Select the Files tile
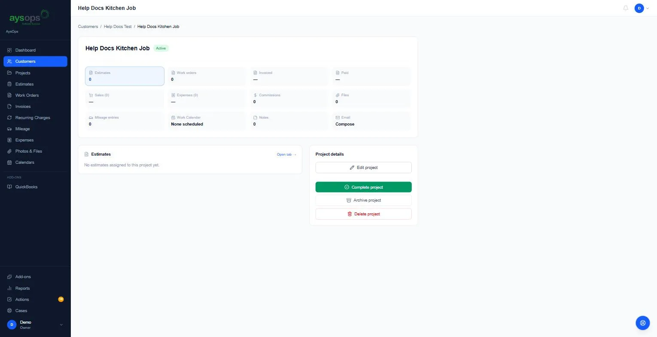Viewport: 657px width, 337px height. tap(371, 98)
